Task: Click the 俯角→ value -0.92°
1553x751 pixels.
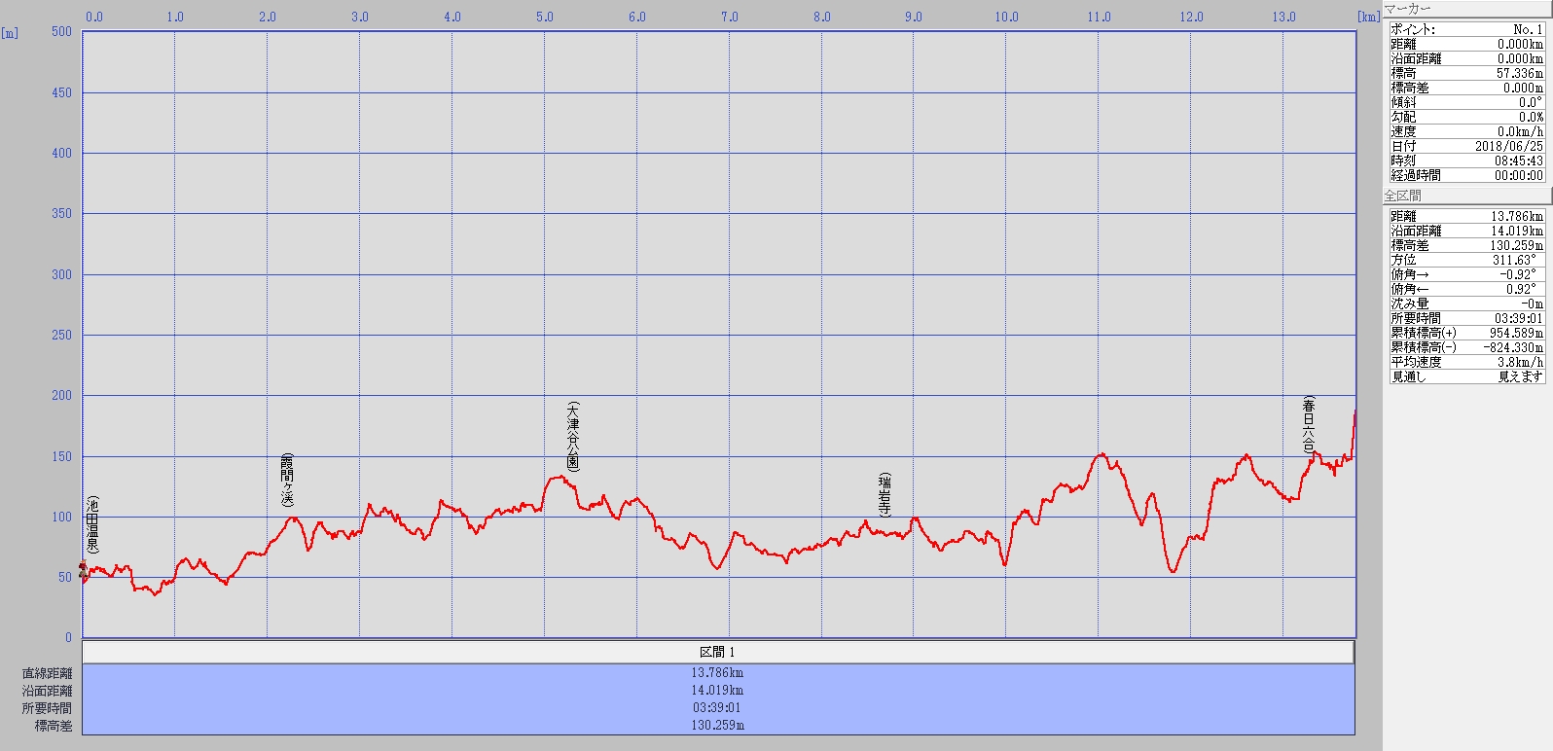Action: coord(1518,274)
